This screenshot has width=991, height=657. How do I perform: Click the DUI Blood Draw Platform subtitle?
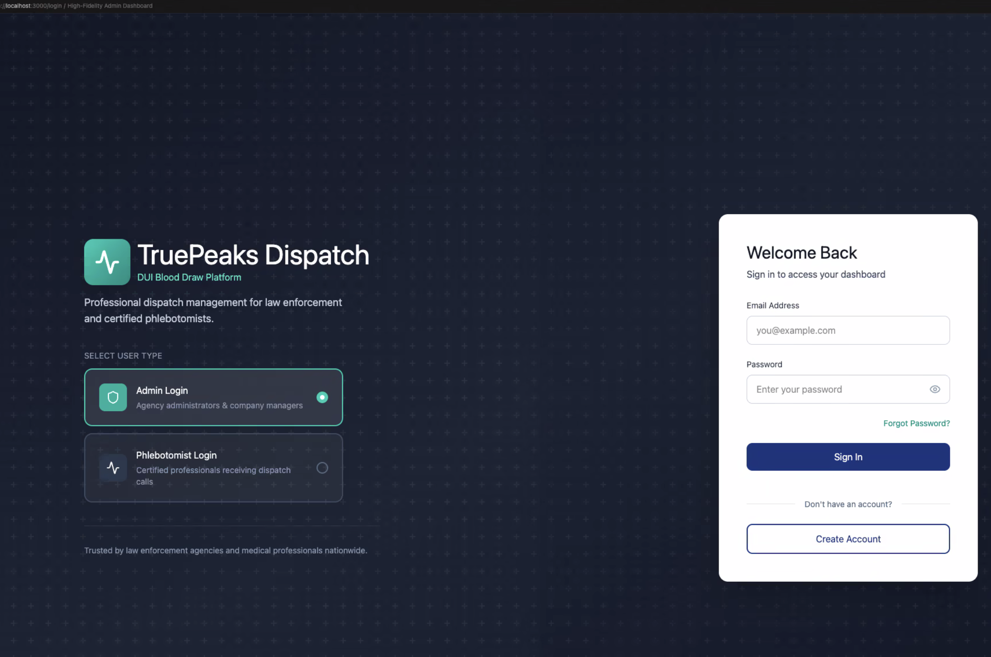pyautogui.click(x=189, y=277)
